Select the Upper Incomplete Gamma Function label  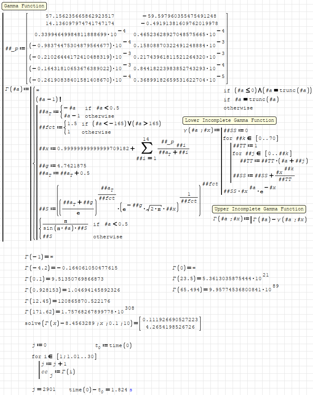point(259,209)
